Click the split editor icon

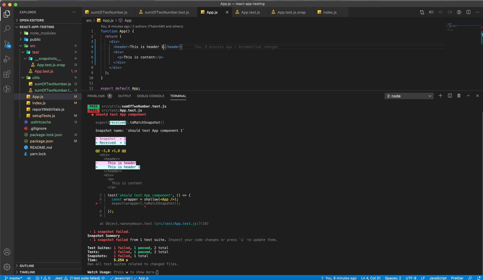point(468,12)
